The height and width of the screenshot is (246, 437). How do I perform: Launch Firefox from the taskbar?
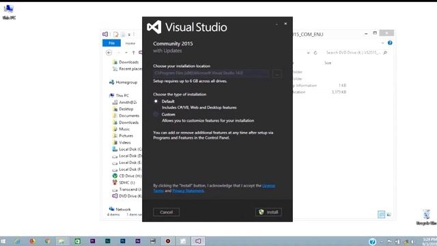(x=32, y=241)
